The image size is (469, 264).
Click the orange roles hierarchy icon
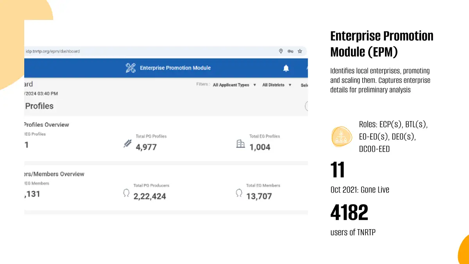pos(342,137)
